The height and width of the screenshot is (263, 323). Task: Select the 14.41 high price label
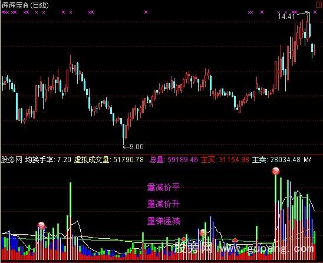point(286,16)
